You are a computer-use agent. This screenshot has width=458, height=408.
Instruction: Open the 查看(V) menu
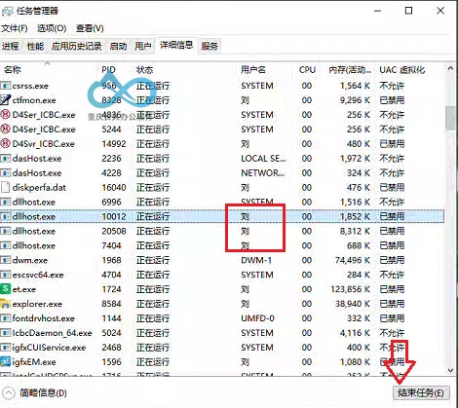pyautogui.click(x=90, y=28)
